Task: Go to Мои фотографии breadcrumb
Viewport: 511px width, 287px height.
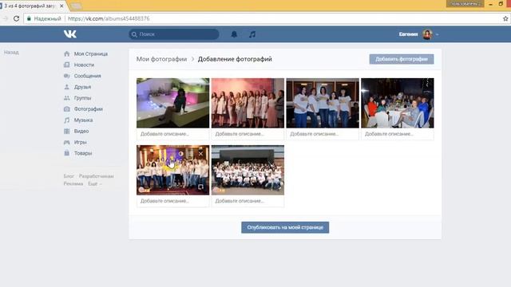Action: point(161,59)
